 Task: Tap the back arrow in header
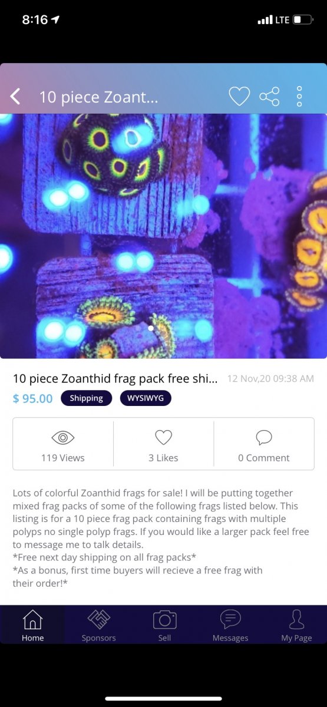pos(15,96)
